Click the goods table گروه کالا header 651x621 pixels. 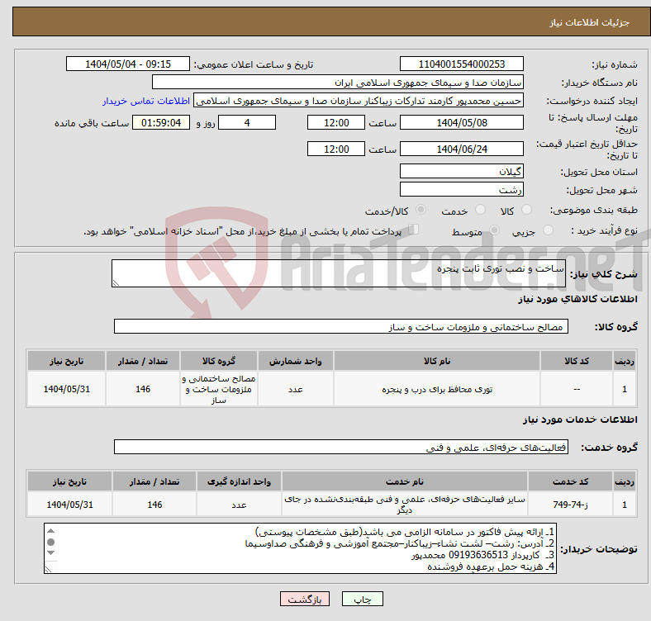(x=219, y=361)
